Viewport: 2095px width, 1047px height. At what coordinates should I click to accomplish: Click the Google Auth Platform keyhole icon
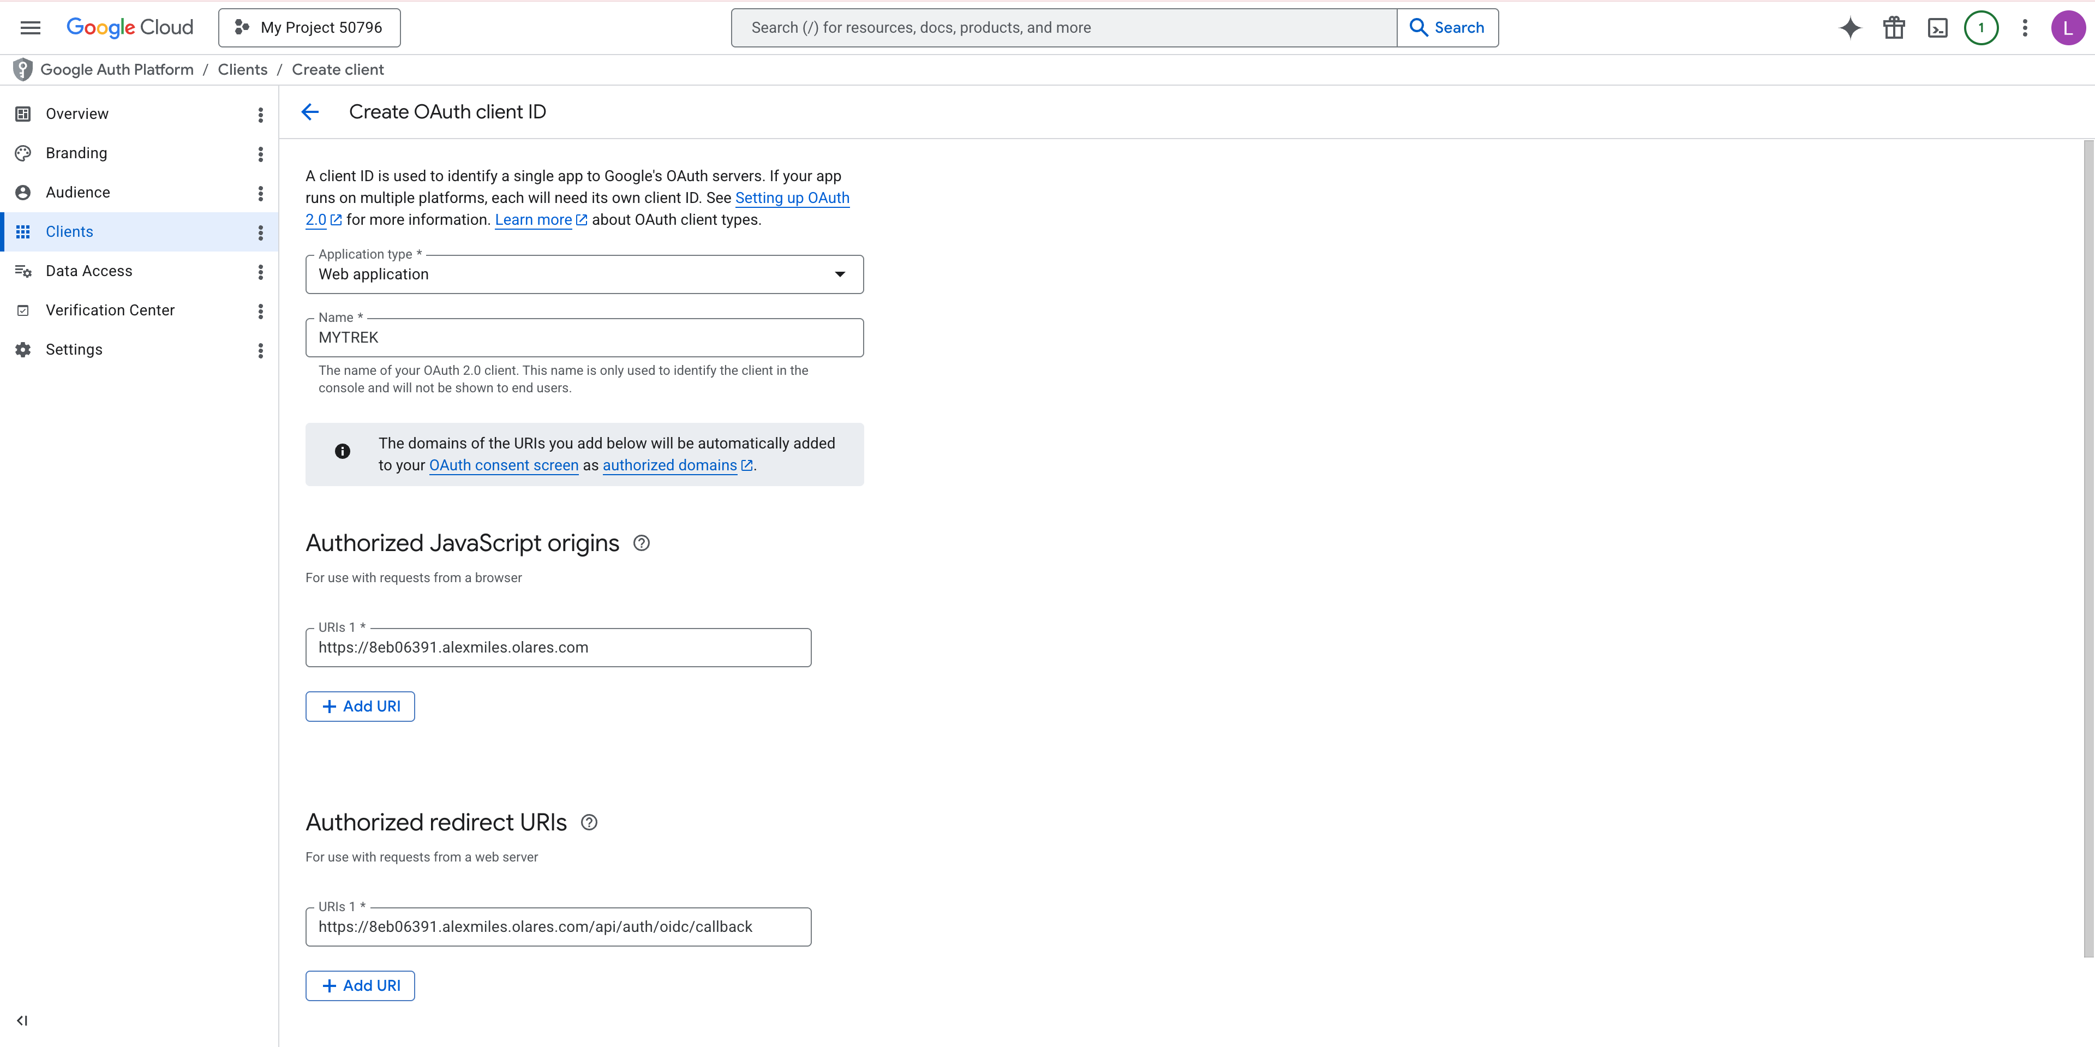coord(22,69)
